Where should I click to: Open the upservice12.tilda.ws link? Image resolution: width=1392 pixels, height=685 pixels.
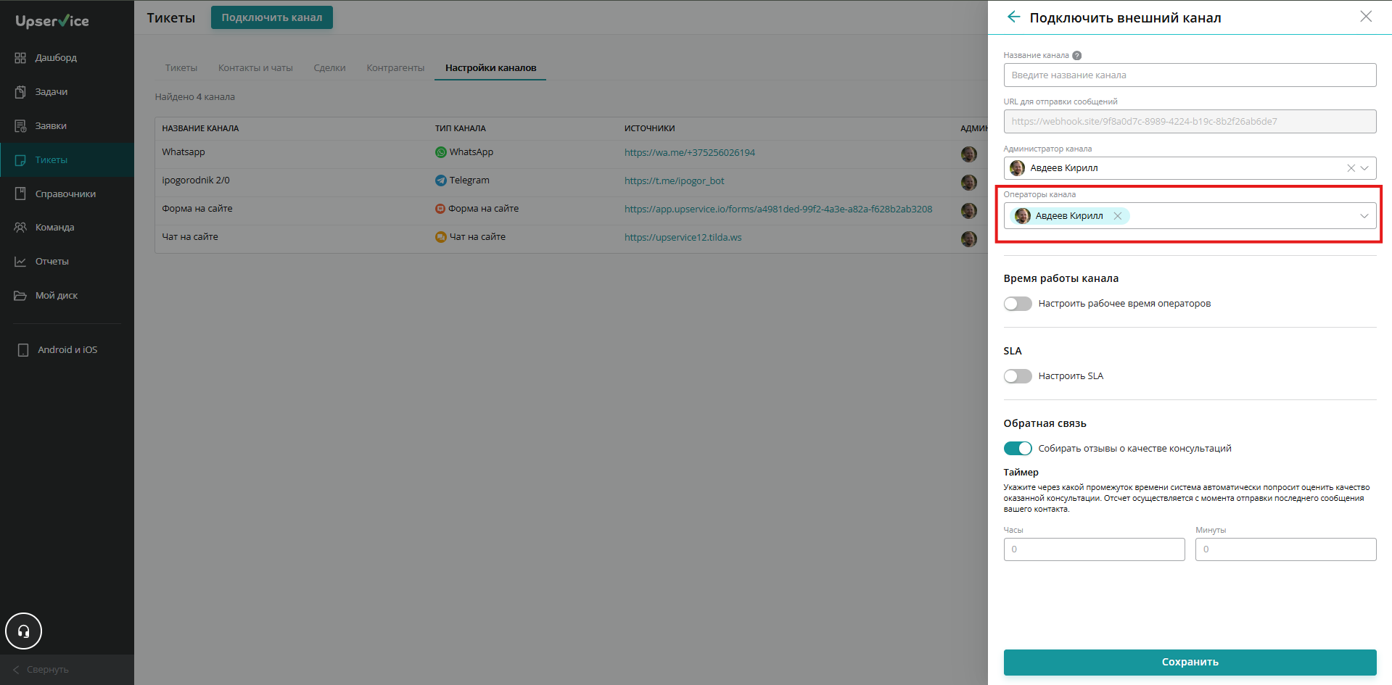click(683, 238)
